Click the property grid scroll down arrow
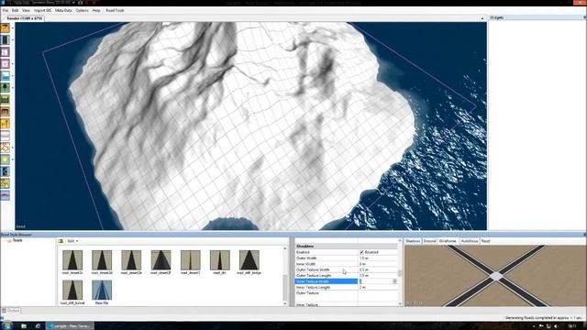This screenshot has height=330, width=587. (400, 303)
